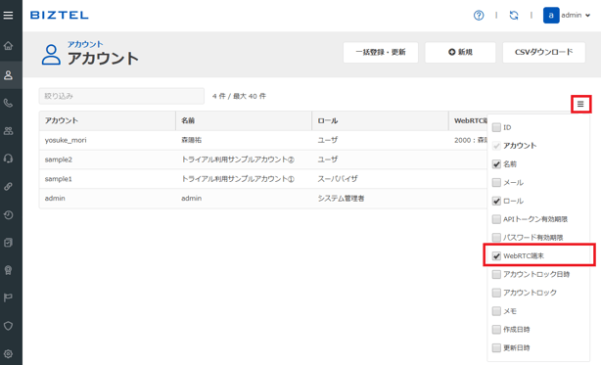Uncheck the WebRTC端末 column checkbox

496,255
